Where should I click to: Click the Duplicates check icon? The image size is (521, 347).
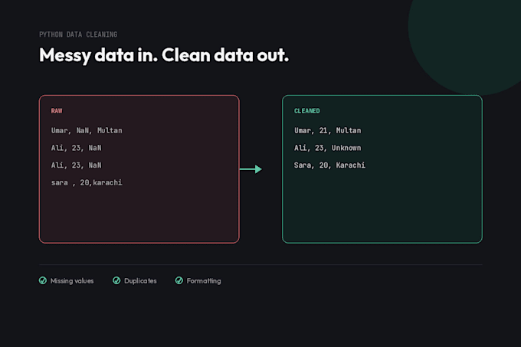(116, 280)
